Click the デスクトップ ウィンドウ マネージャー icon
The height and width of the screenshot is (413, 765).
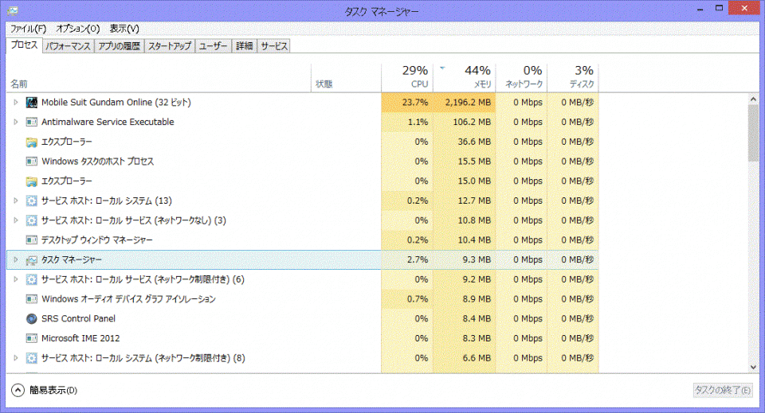[x=32, y=240]
